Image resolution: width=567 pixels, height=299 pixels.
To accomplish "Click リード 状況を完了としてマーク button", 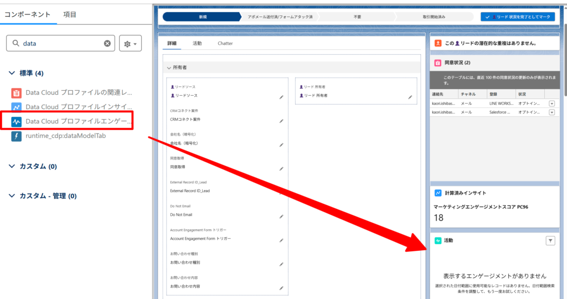I will pos(518,17).
